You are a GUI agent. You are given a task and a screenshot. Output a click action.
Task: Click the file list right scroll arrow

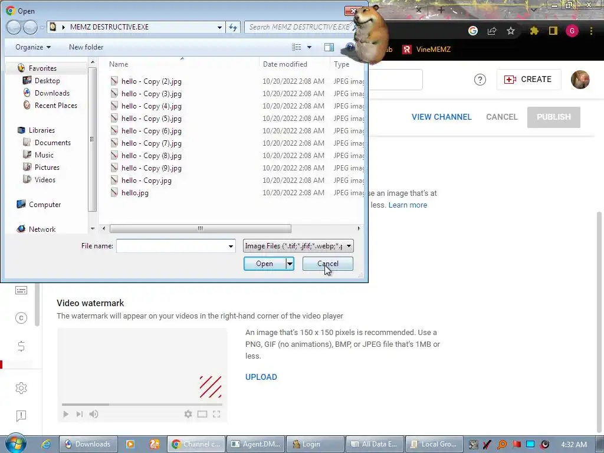pos(359,228)
